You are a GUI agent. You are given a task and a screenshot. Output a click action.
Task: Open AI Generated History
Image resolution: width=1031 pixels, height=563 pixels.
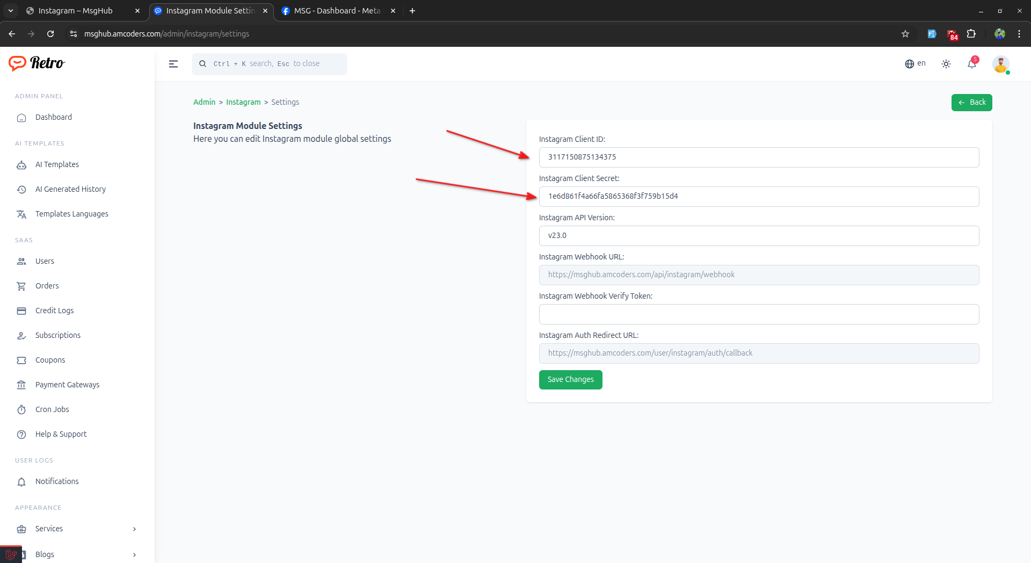click(x=70, y=189)
